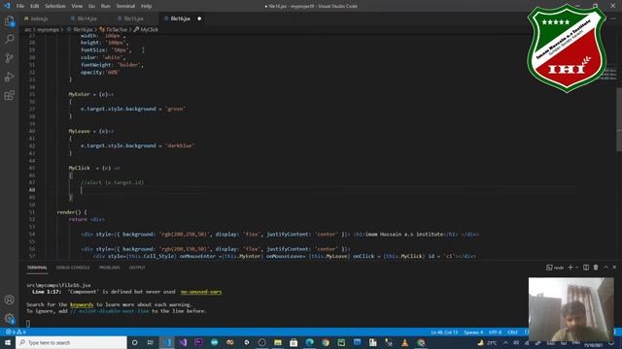
Task: Click the render() method line
Action: pyautogui.click(x=72, y=212)
